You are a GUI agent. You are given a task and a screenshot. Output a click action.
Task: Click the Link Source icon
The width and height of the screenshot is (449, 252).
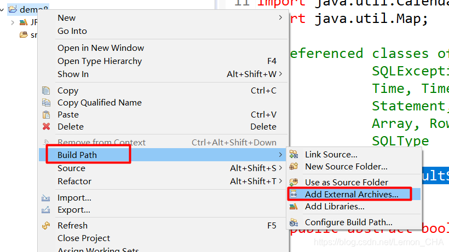(294, 154)
